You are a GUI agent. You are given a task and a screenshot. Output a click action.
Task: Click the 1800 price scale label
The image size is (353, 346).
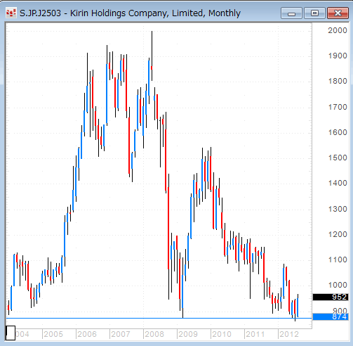[x=338, y=81]
